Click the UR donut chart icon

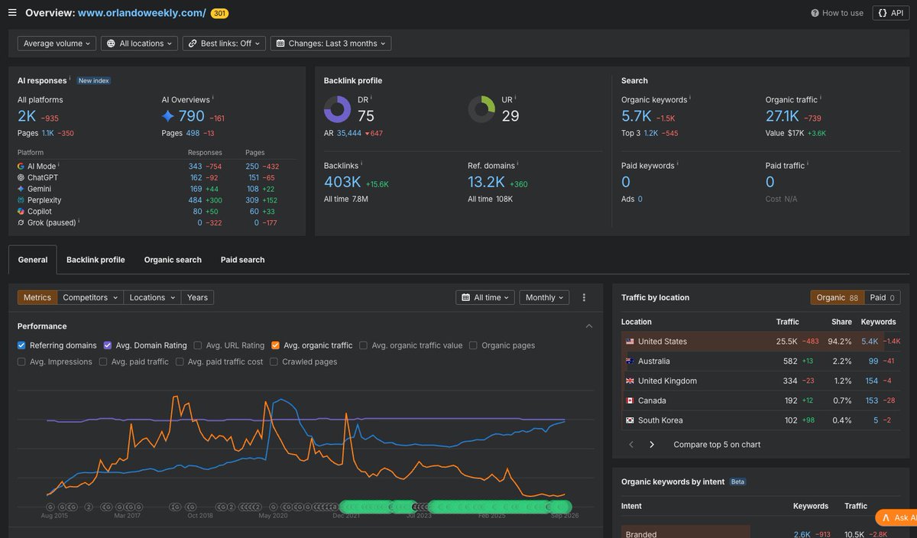click(481, 109)
